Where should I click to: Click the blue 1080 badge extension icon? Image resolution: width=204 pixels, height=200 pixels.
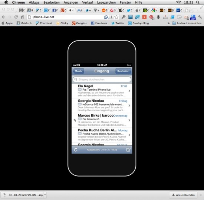193,17
